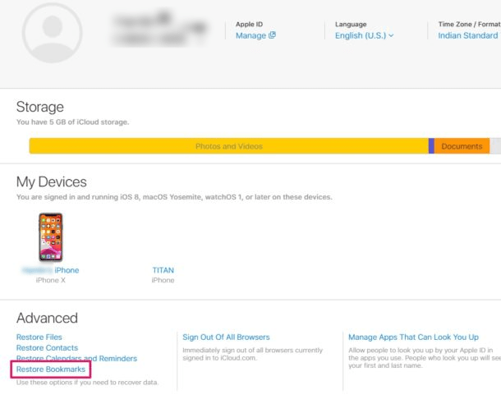Select the iPhone X device thumbnail

[50, 237]
